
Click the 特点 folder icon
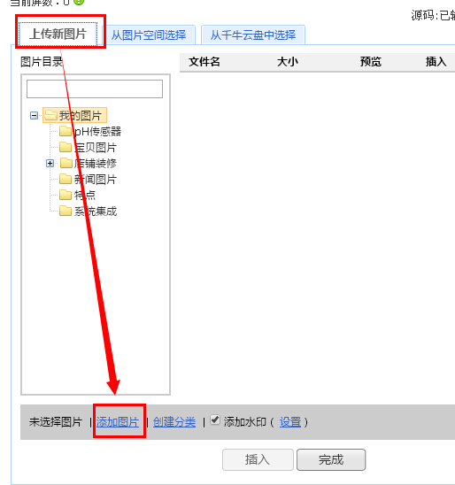pyautogui.click(x=66, y=195)
